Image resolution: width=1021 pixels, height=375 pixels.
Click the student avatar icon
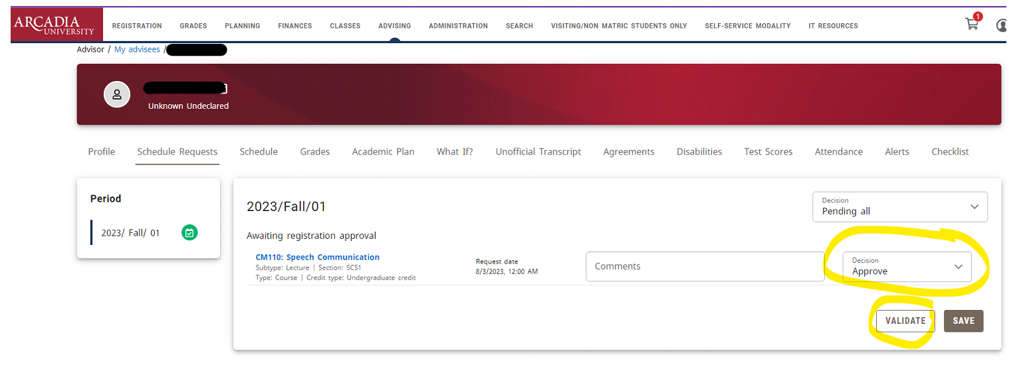click(x=117, y=94)
